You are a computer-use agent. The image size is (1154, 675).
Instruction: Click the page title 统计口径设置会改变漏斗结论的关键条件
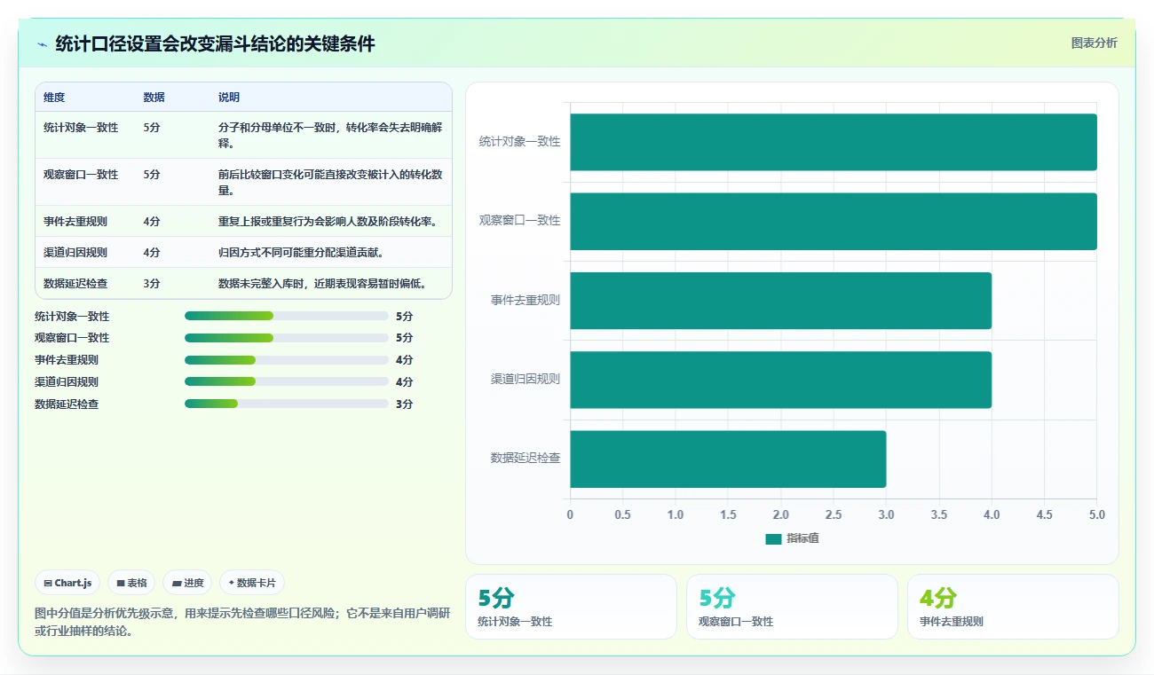click(215, 43)
